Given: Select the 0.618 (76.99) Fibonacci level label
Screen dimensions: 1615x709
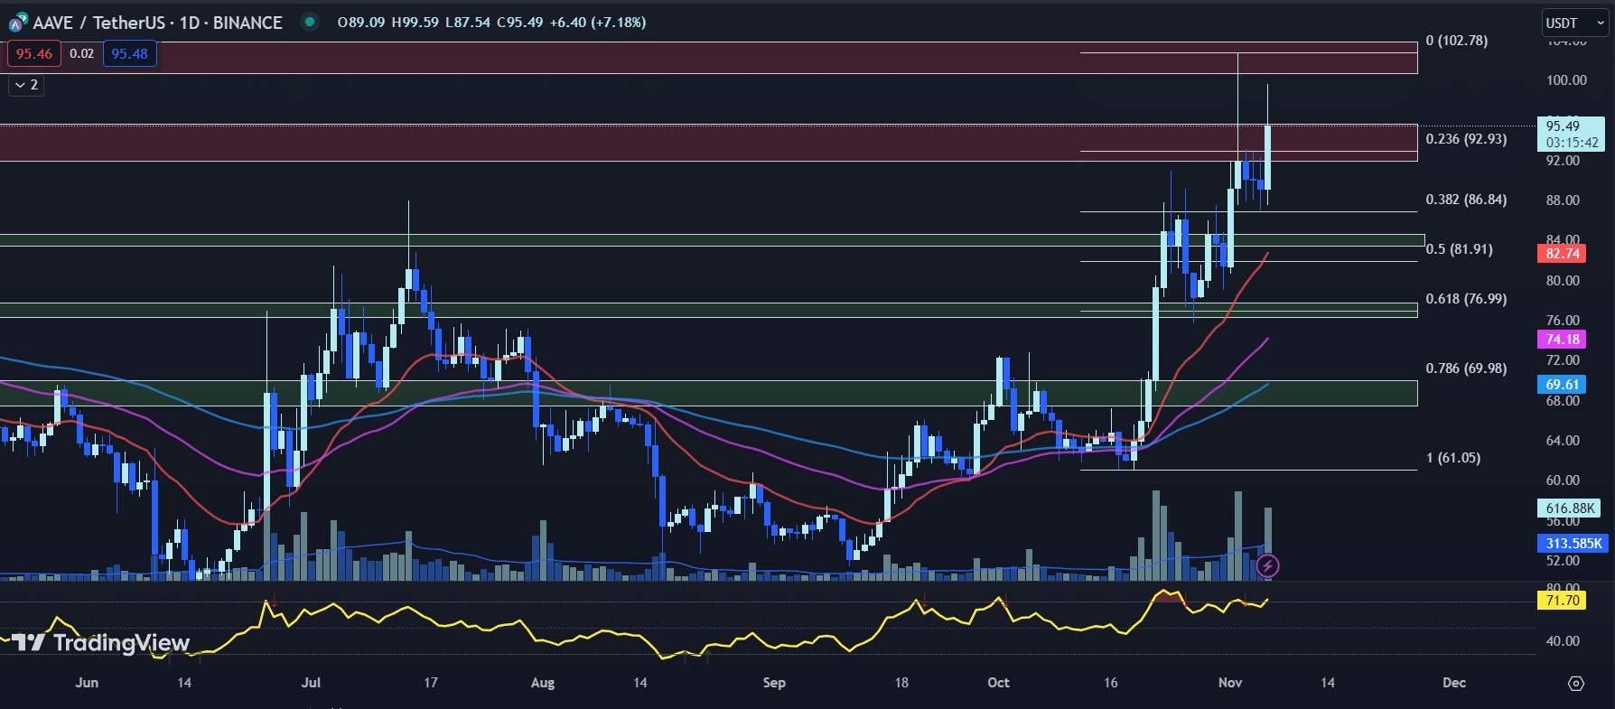Looking at the screenshot, I should coord(1465,299).
